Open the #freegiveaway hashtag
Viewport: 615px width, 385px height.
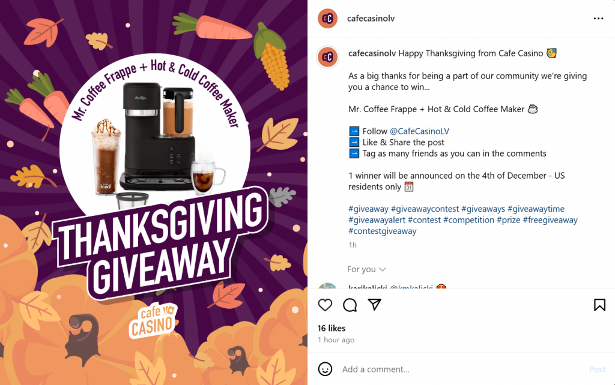(x=550, y=219)
